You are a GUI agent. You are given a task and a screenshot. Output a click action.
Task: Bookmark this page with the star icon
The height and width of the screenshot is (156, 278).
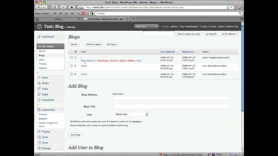coord(228,7)
